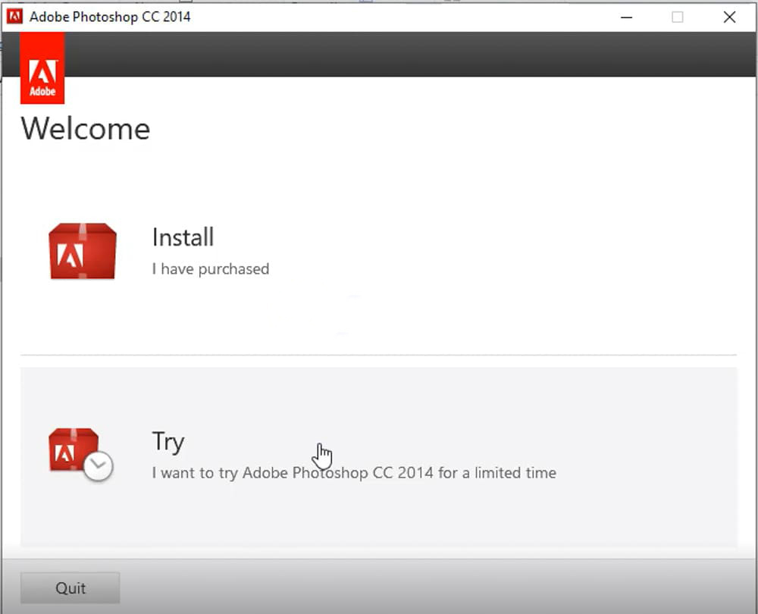The image size is (758, 614).
Task: Click the Try package icon with clock
Action: (81, 455)
